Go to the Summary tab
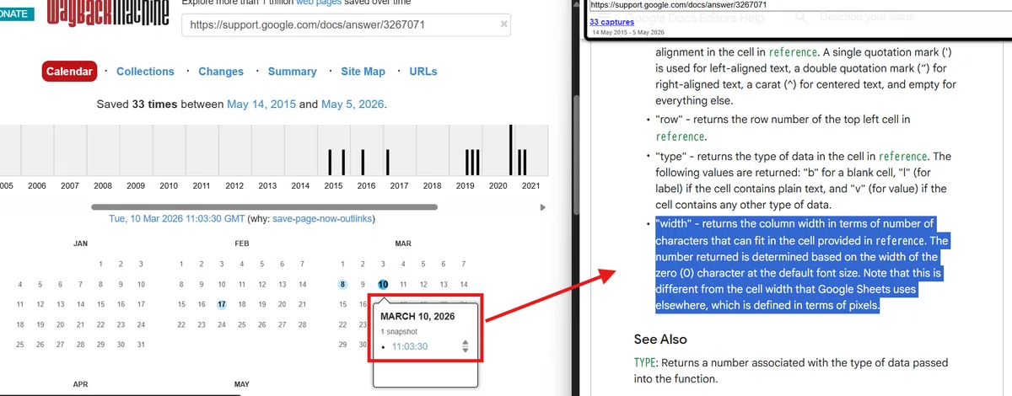 click(292, 72)
